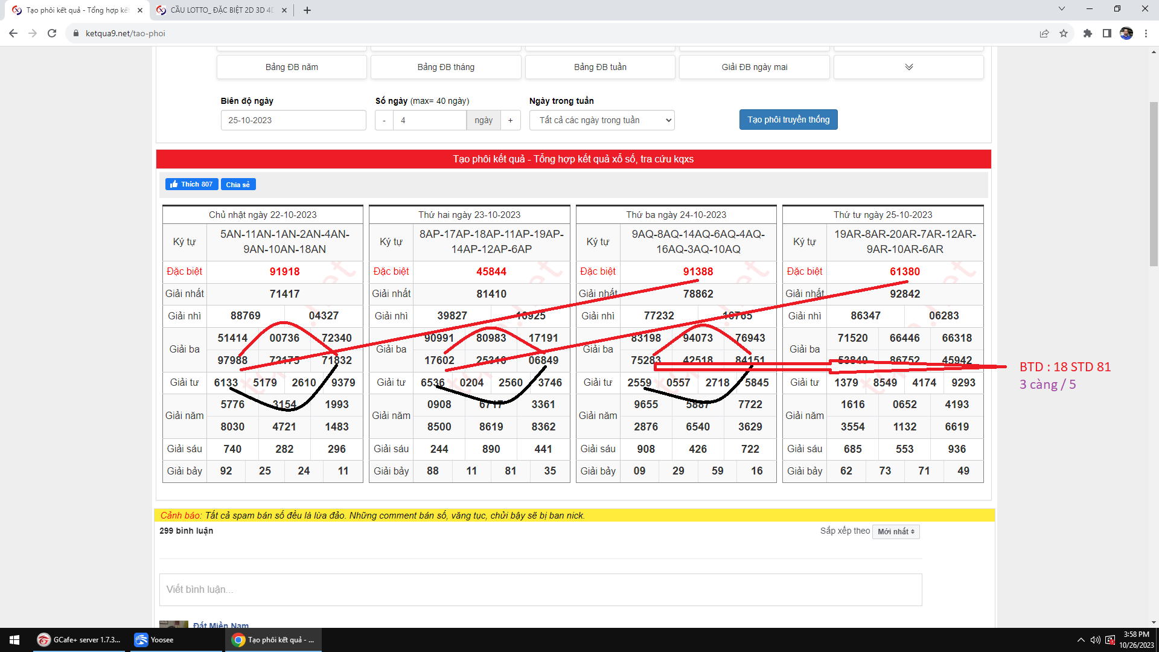Decrease day count with minus button
The height and width of the screenshot is (652, 1159).
(384, 120)
